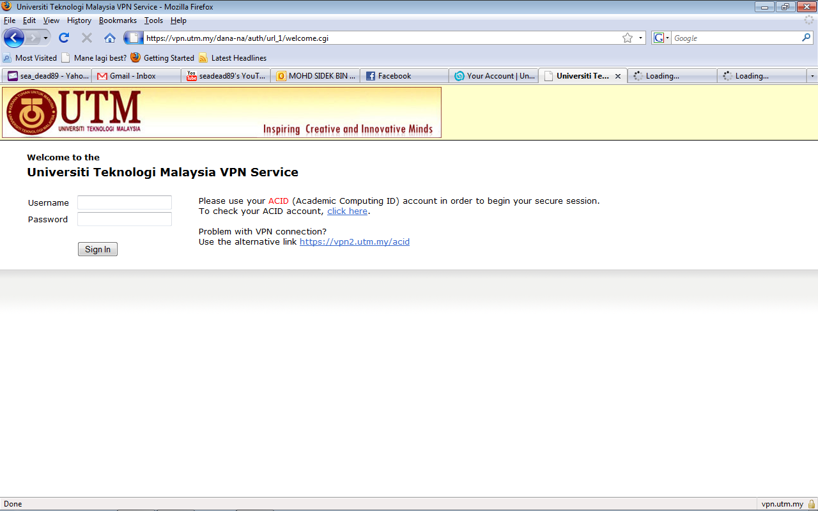Screen dimensions: 818x511
Task: Switch to the Facebook tab
Action: click(x=405, y=76)
